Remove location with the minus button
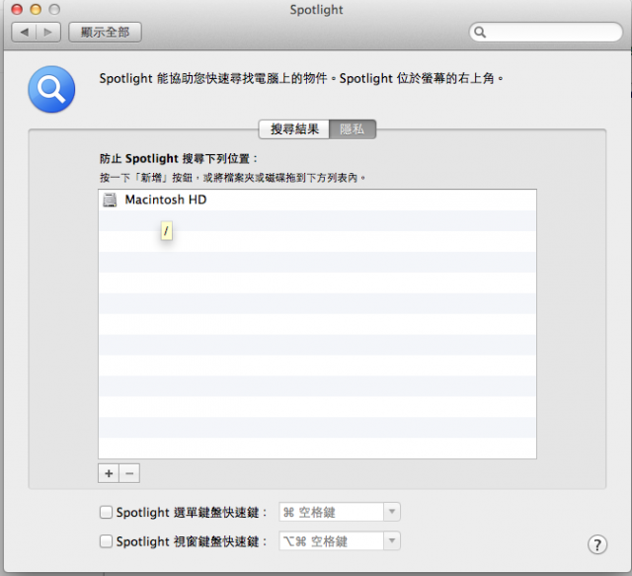 (129, 473)
